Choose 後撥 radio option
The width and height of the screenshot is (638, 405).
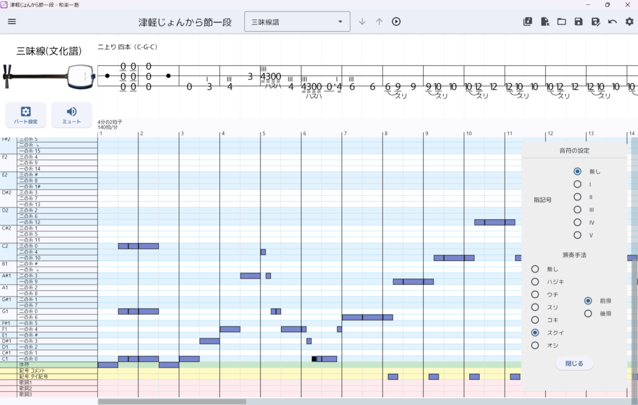point(588,313)
